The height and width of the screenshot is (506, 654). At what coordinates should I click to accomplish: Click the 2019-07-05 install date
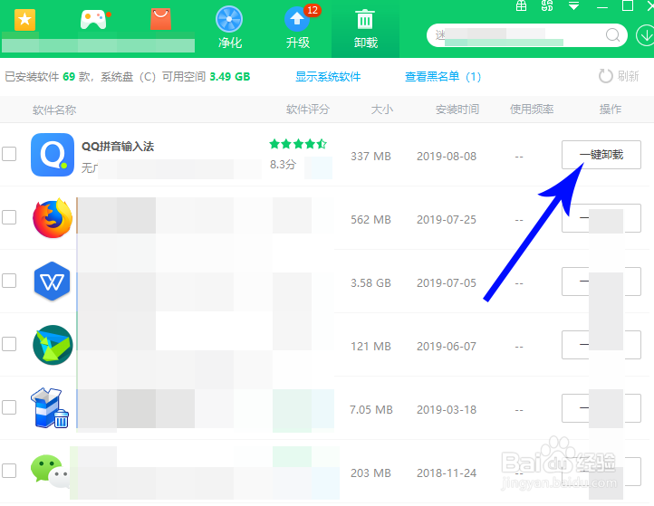tap(447, 283)
